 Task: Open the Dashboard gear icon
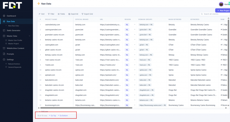pos(4,16)
